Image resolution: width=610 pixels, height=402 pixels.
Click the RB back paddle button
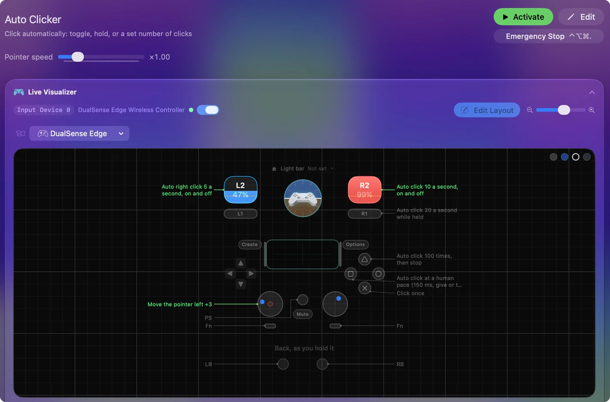322,364
